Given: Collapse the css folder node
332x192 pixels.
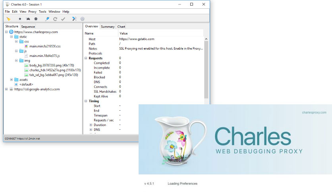Looking at the screenshot, I should pos(16,41).
